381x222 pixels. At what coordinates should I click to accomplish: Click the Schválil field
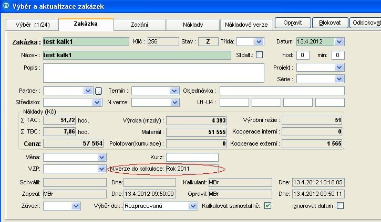click(x=75, y=183)
